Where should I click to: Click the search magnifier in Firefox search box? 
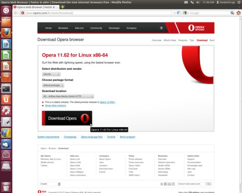(x=232, y=13)
